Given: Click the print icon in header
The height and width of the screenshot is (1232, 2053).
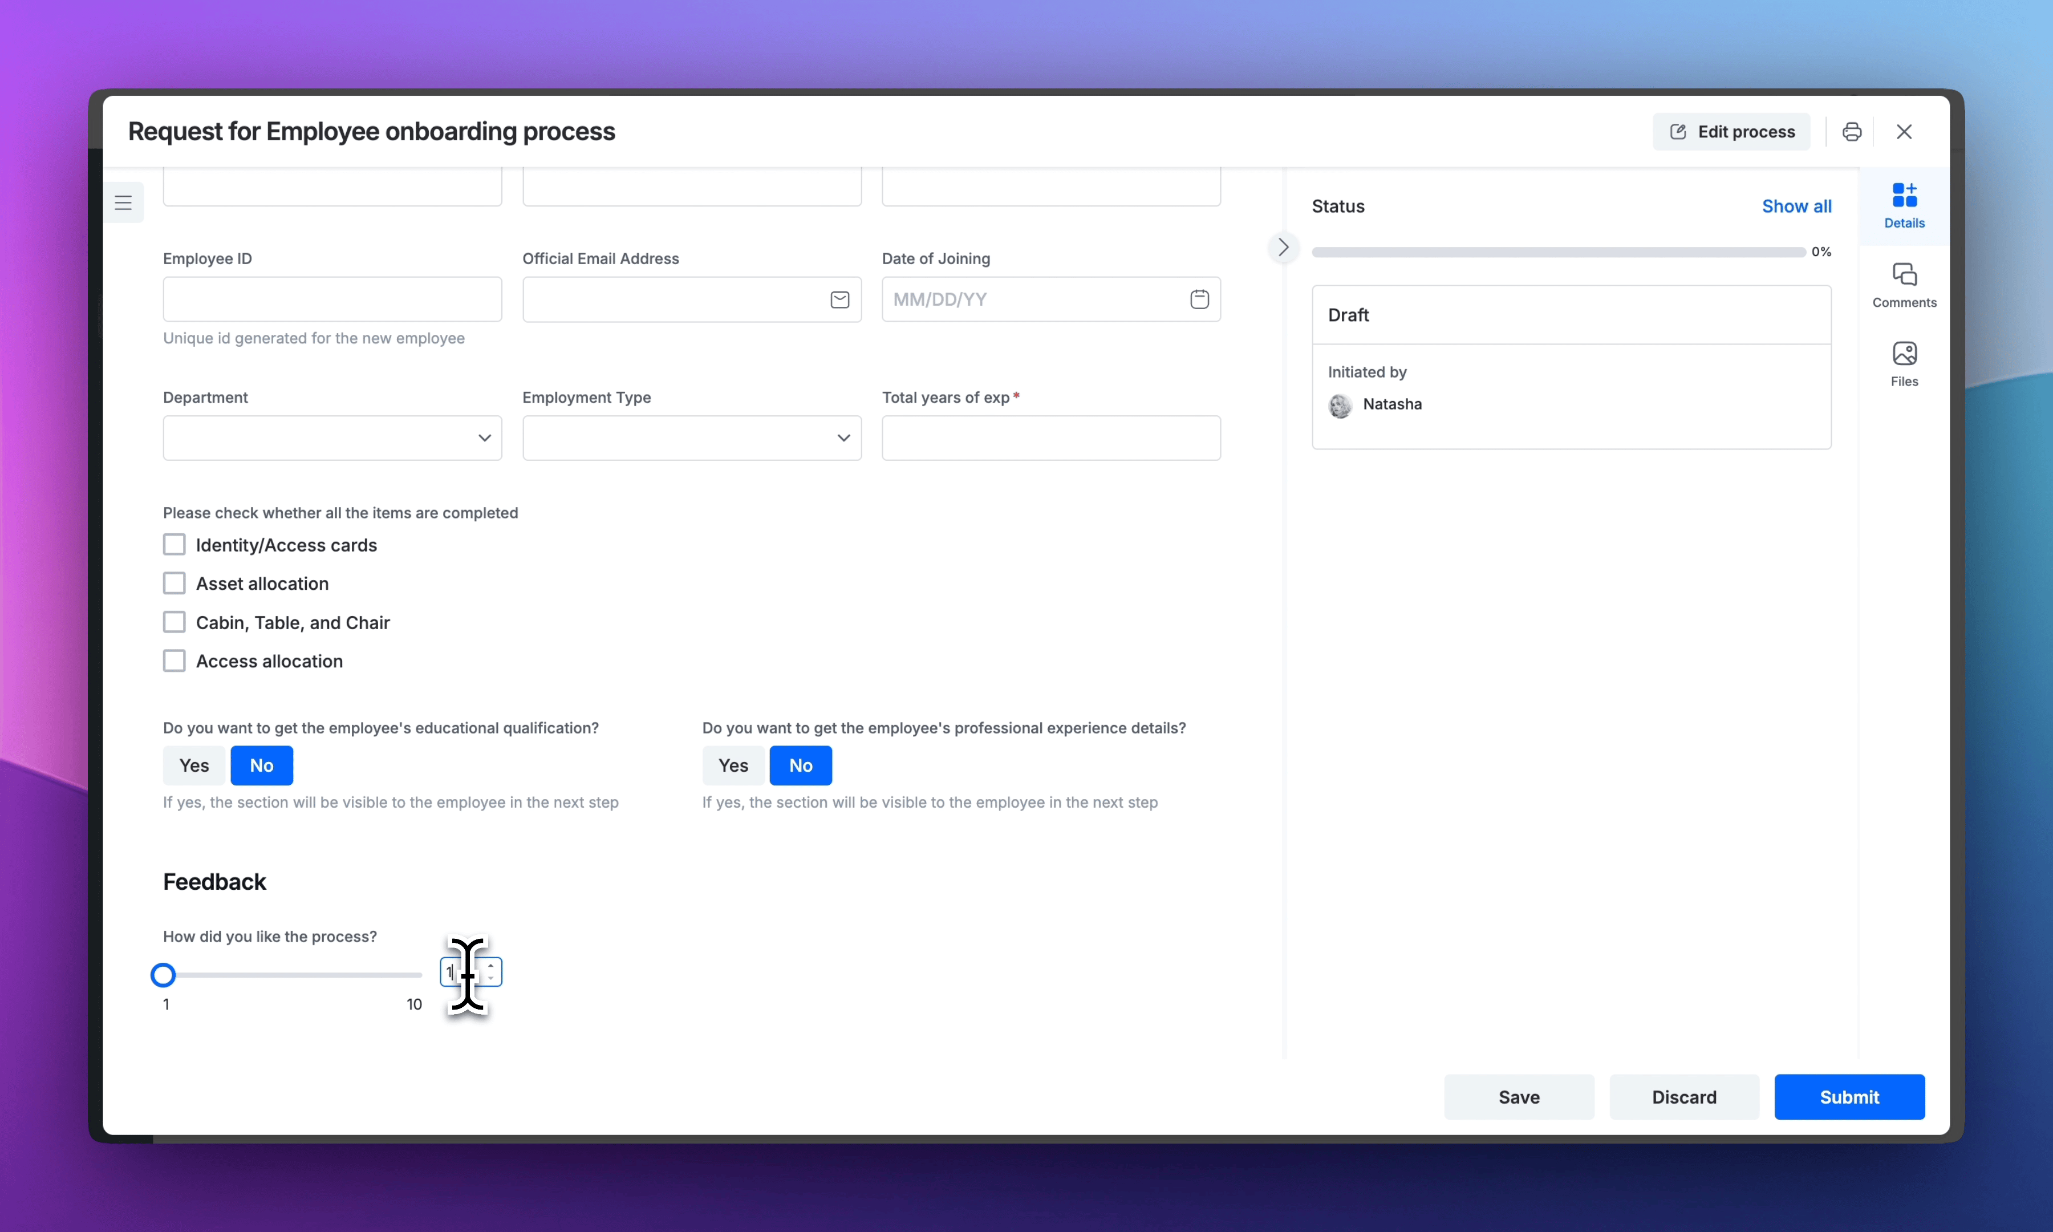Looking at the screenshot, I should click(1851, 132).
